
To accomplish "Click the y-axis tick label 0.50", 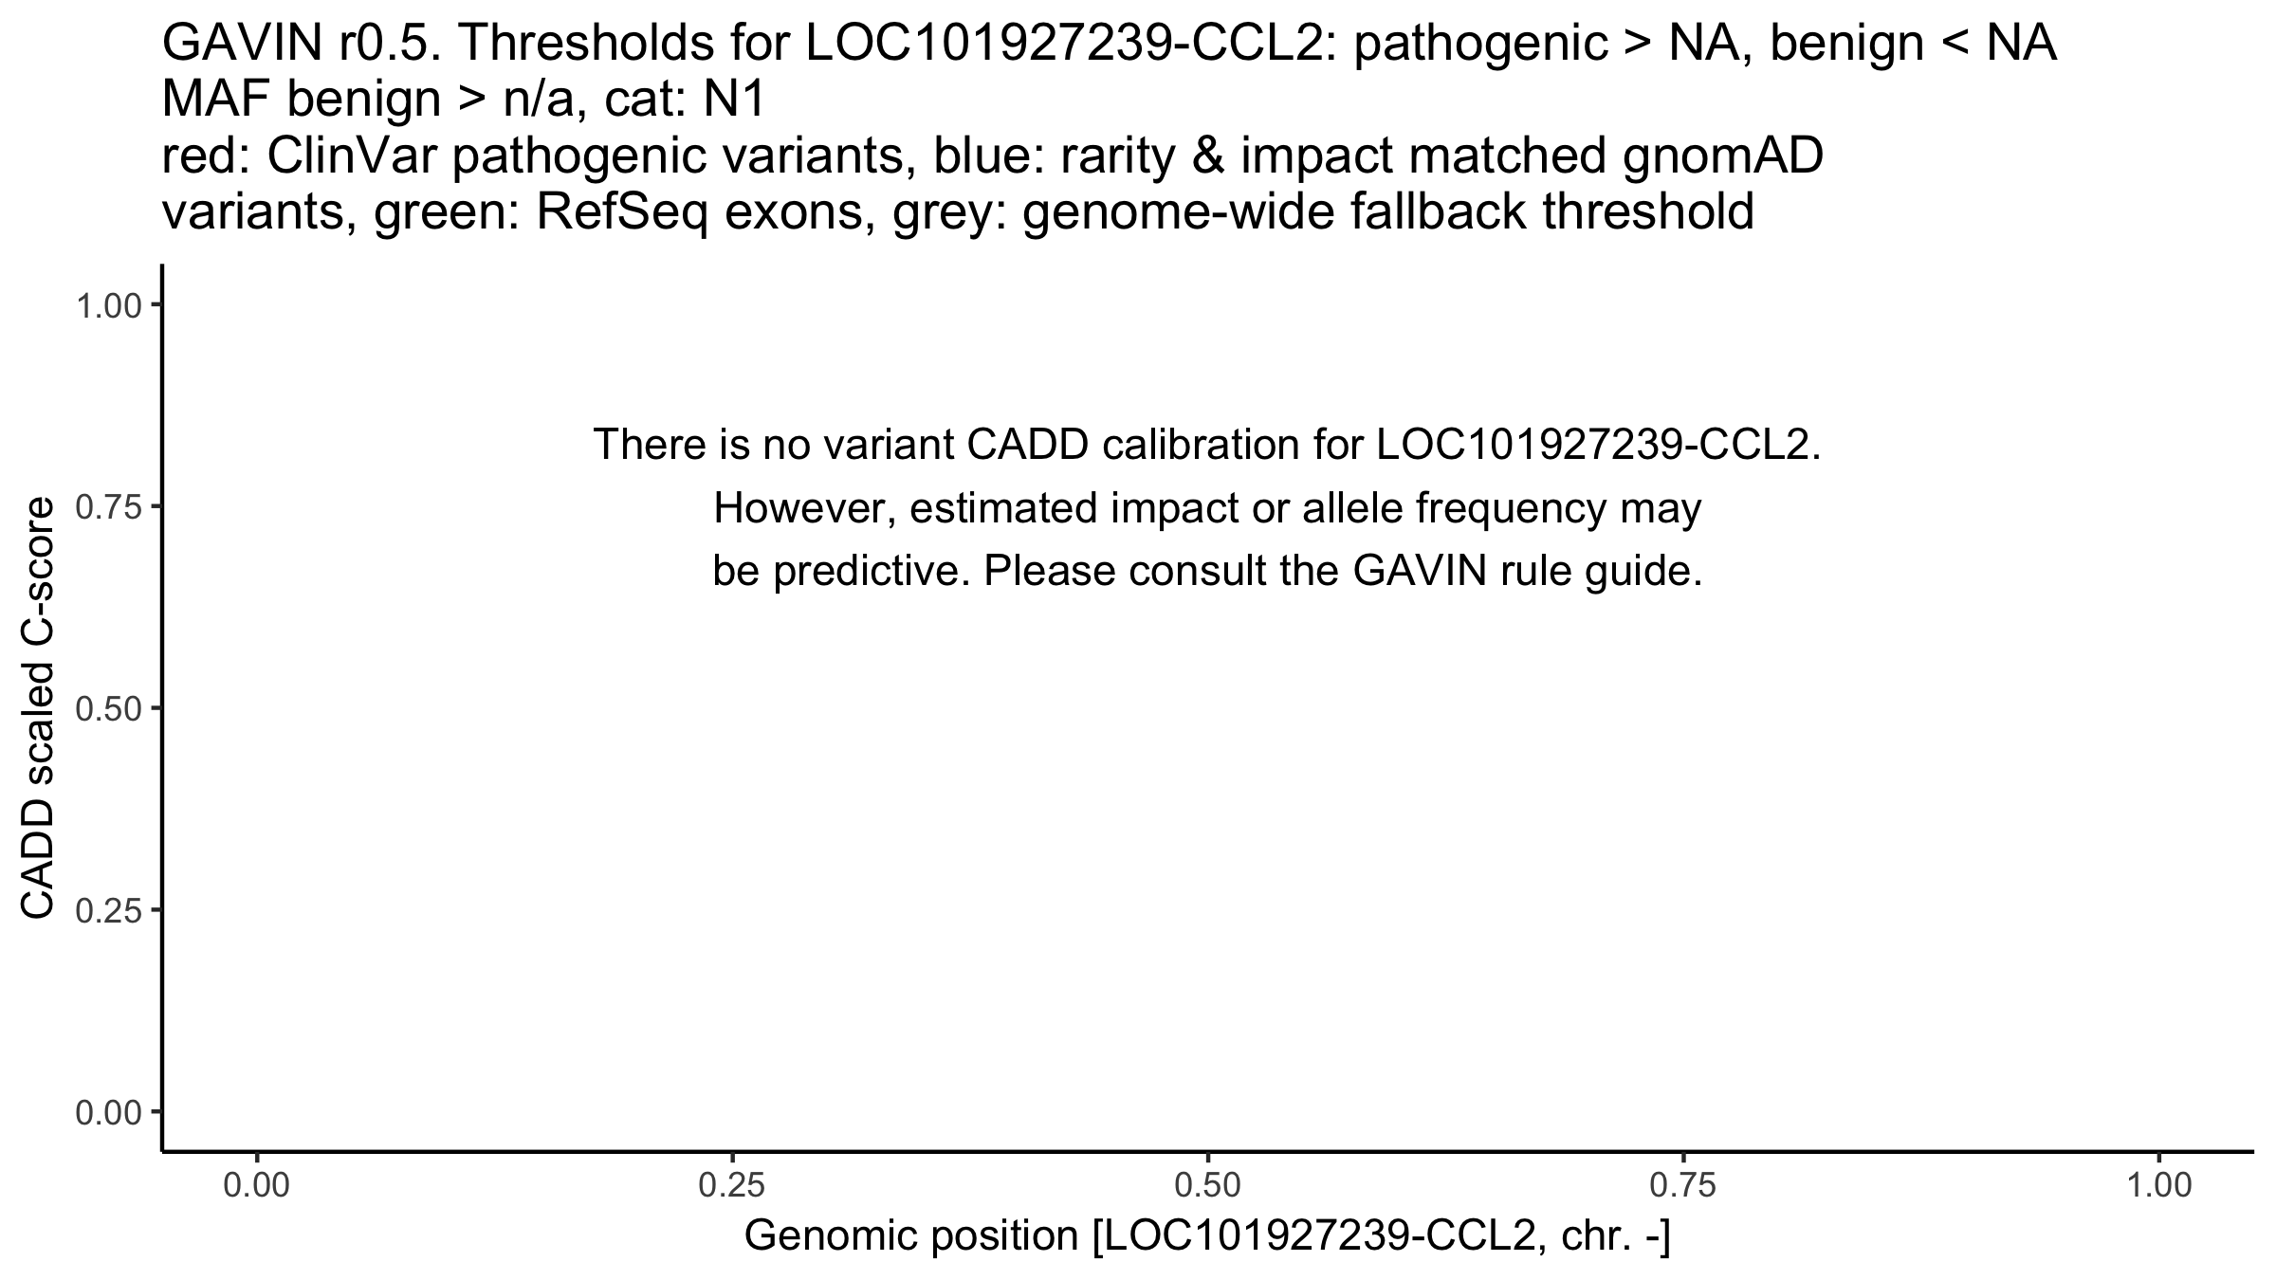I will click(108, 708).
